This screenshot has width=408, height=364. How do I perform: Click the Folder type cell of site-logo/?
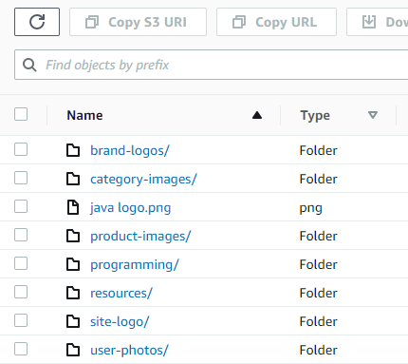[319, 321]
